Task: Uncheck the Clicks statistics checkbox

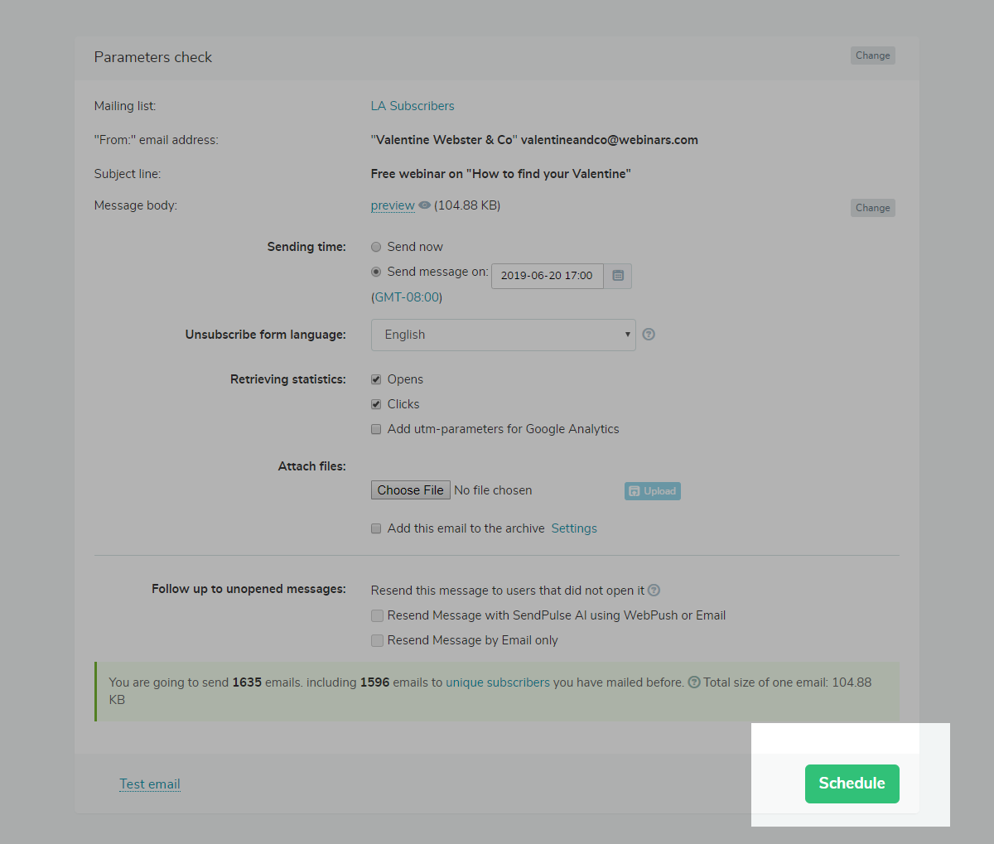Action: coord(376,404)
